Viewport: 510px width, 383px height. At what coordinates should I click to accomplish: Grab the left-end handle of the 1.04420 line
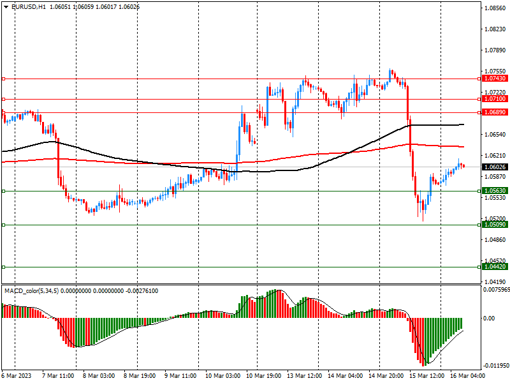coord(4,267)
